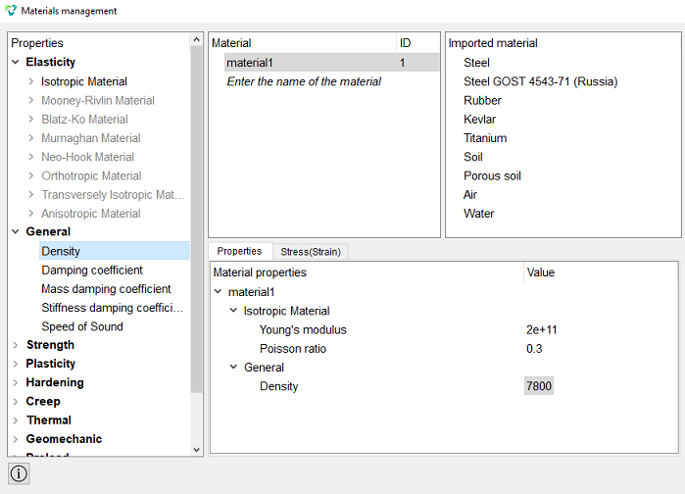Select Titanium from imported materials
The width and height of the screenshot is (685, 494).
click(485, 138)
